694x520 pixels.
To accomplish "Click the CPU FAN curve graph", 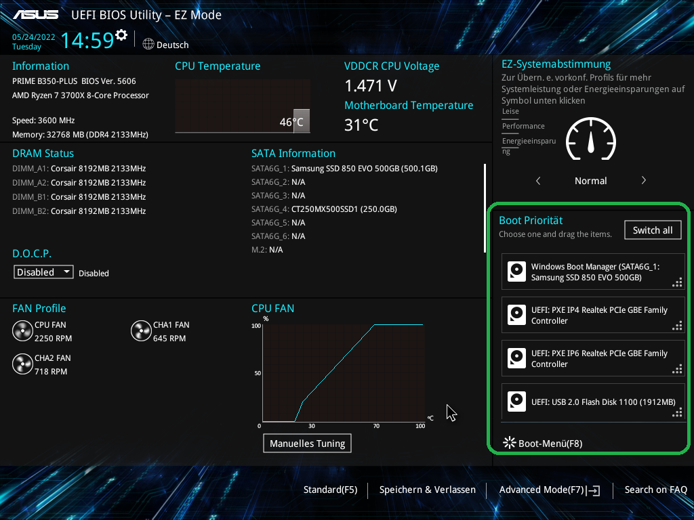I will (343, 373).
